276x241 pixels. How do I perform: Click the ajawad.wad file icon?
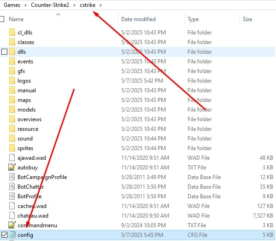[x=12, y=158]
